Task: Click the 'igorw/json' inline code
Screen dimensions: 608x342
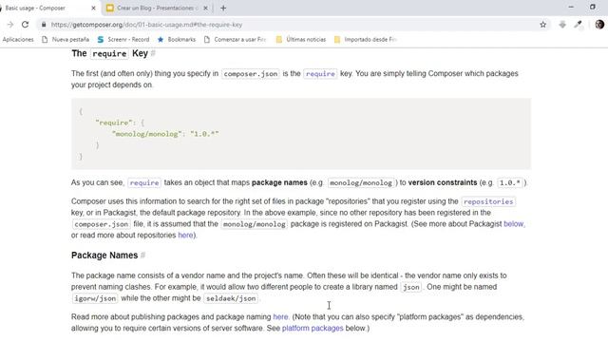Action: tap(95, 298)
